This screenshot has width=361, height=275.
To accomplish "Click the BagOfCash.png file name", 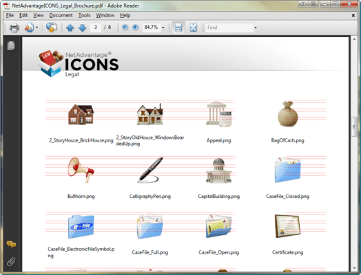I will (x=287, y=140).
